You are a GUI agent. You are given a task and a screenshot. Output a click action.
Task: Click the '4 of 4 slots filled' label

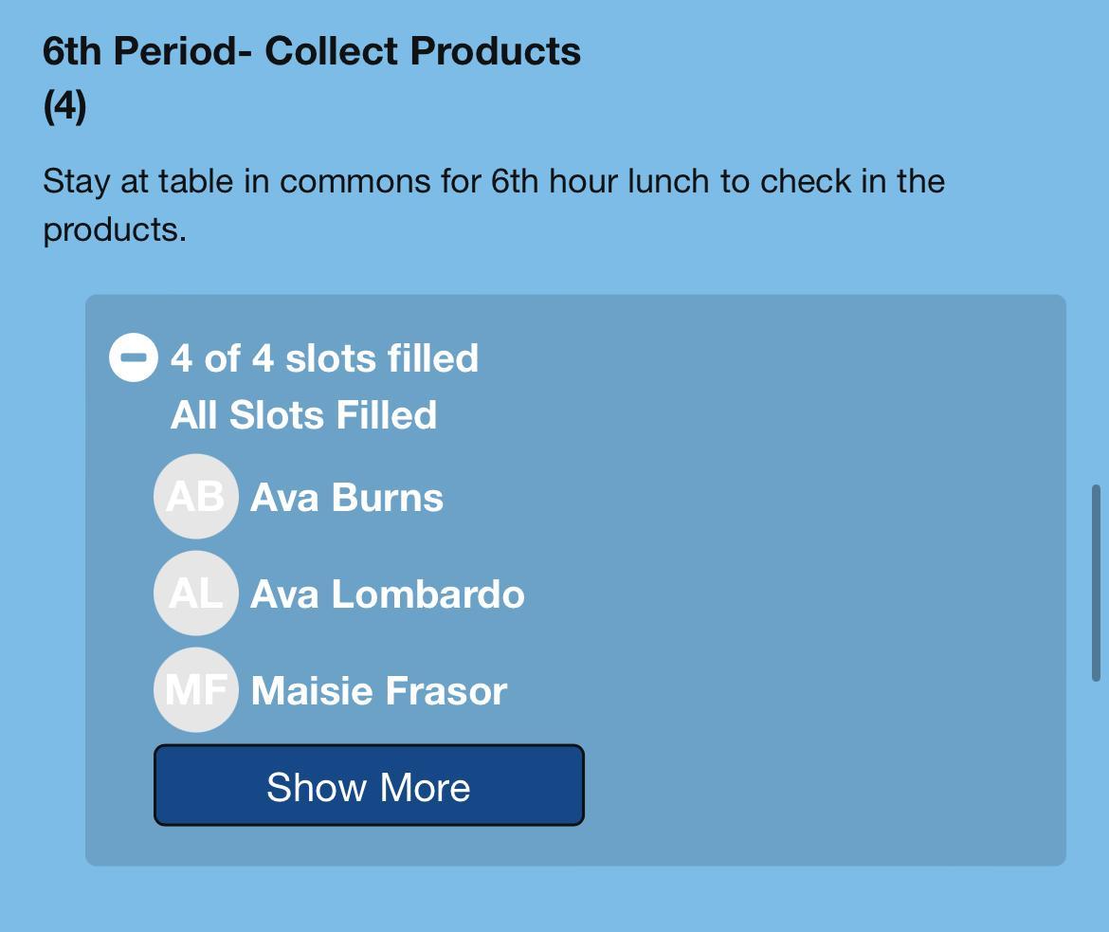point(324,358)
